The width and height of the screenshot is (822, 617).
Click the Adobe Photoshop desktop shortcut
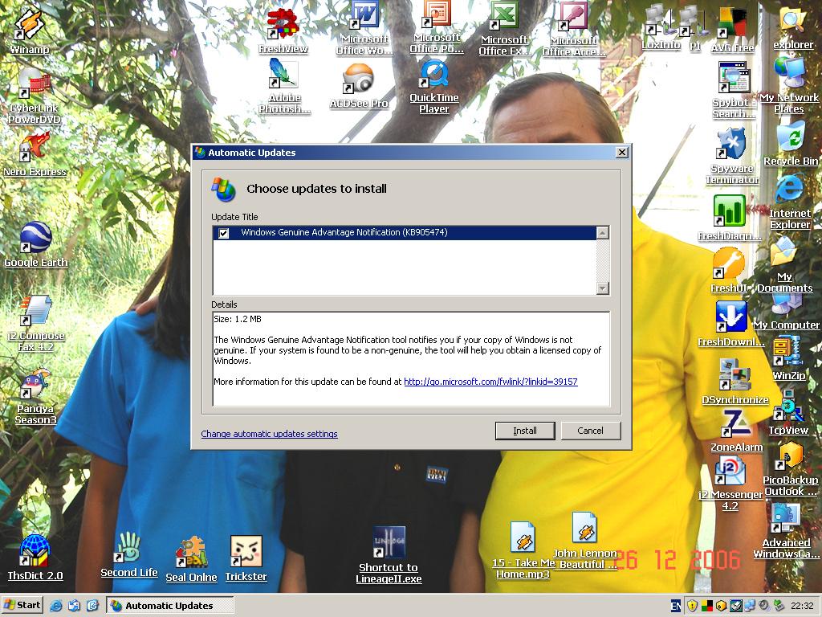click(x=285, y=87)
